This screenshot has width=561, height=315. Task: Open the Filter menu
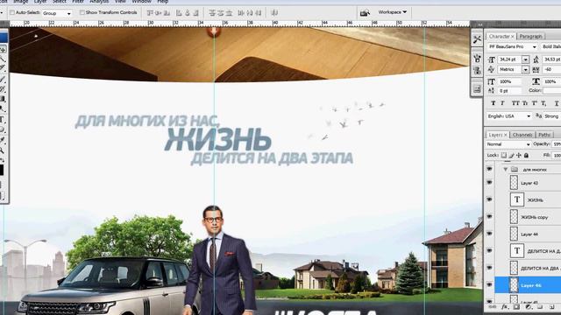(78, 2)
